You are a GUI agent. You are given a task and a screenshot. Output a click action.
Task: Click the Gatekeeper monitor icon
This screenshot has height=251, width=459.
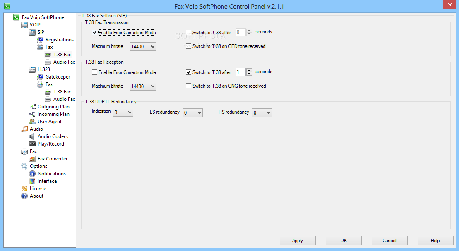(x=40, y=77)
